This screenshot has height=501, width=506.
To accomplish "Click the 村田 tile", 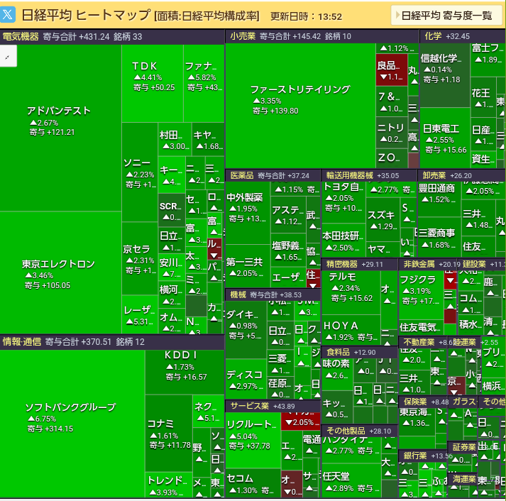I will coord(175,139).
